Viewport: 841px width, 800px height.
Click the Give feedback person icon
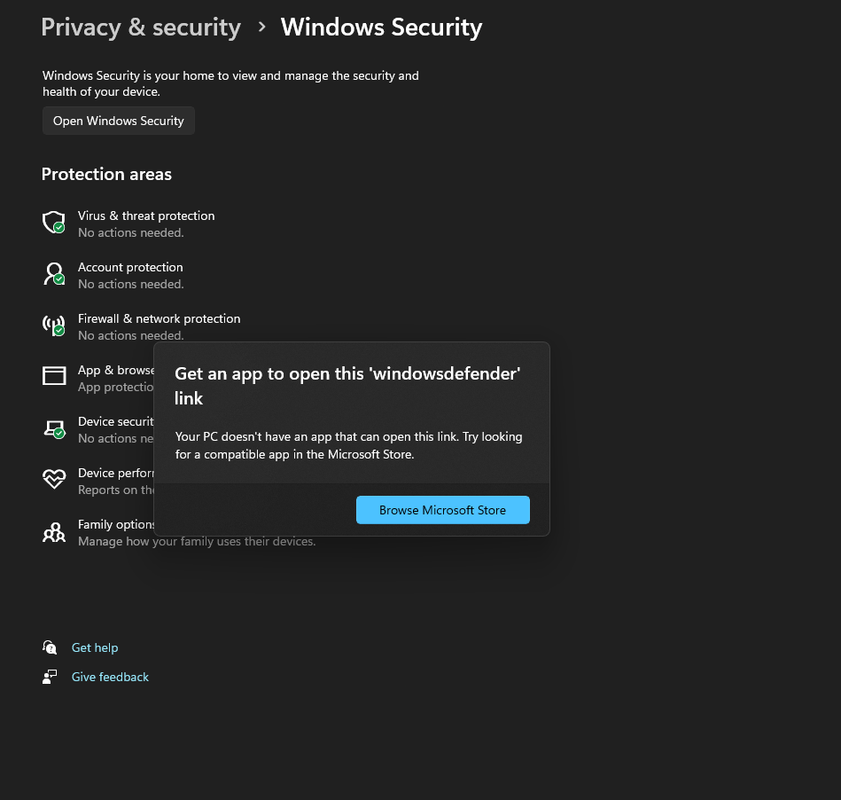coord(50,677)
